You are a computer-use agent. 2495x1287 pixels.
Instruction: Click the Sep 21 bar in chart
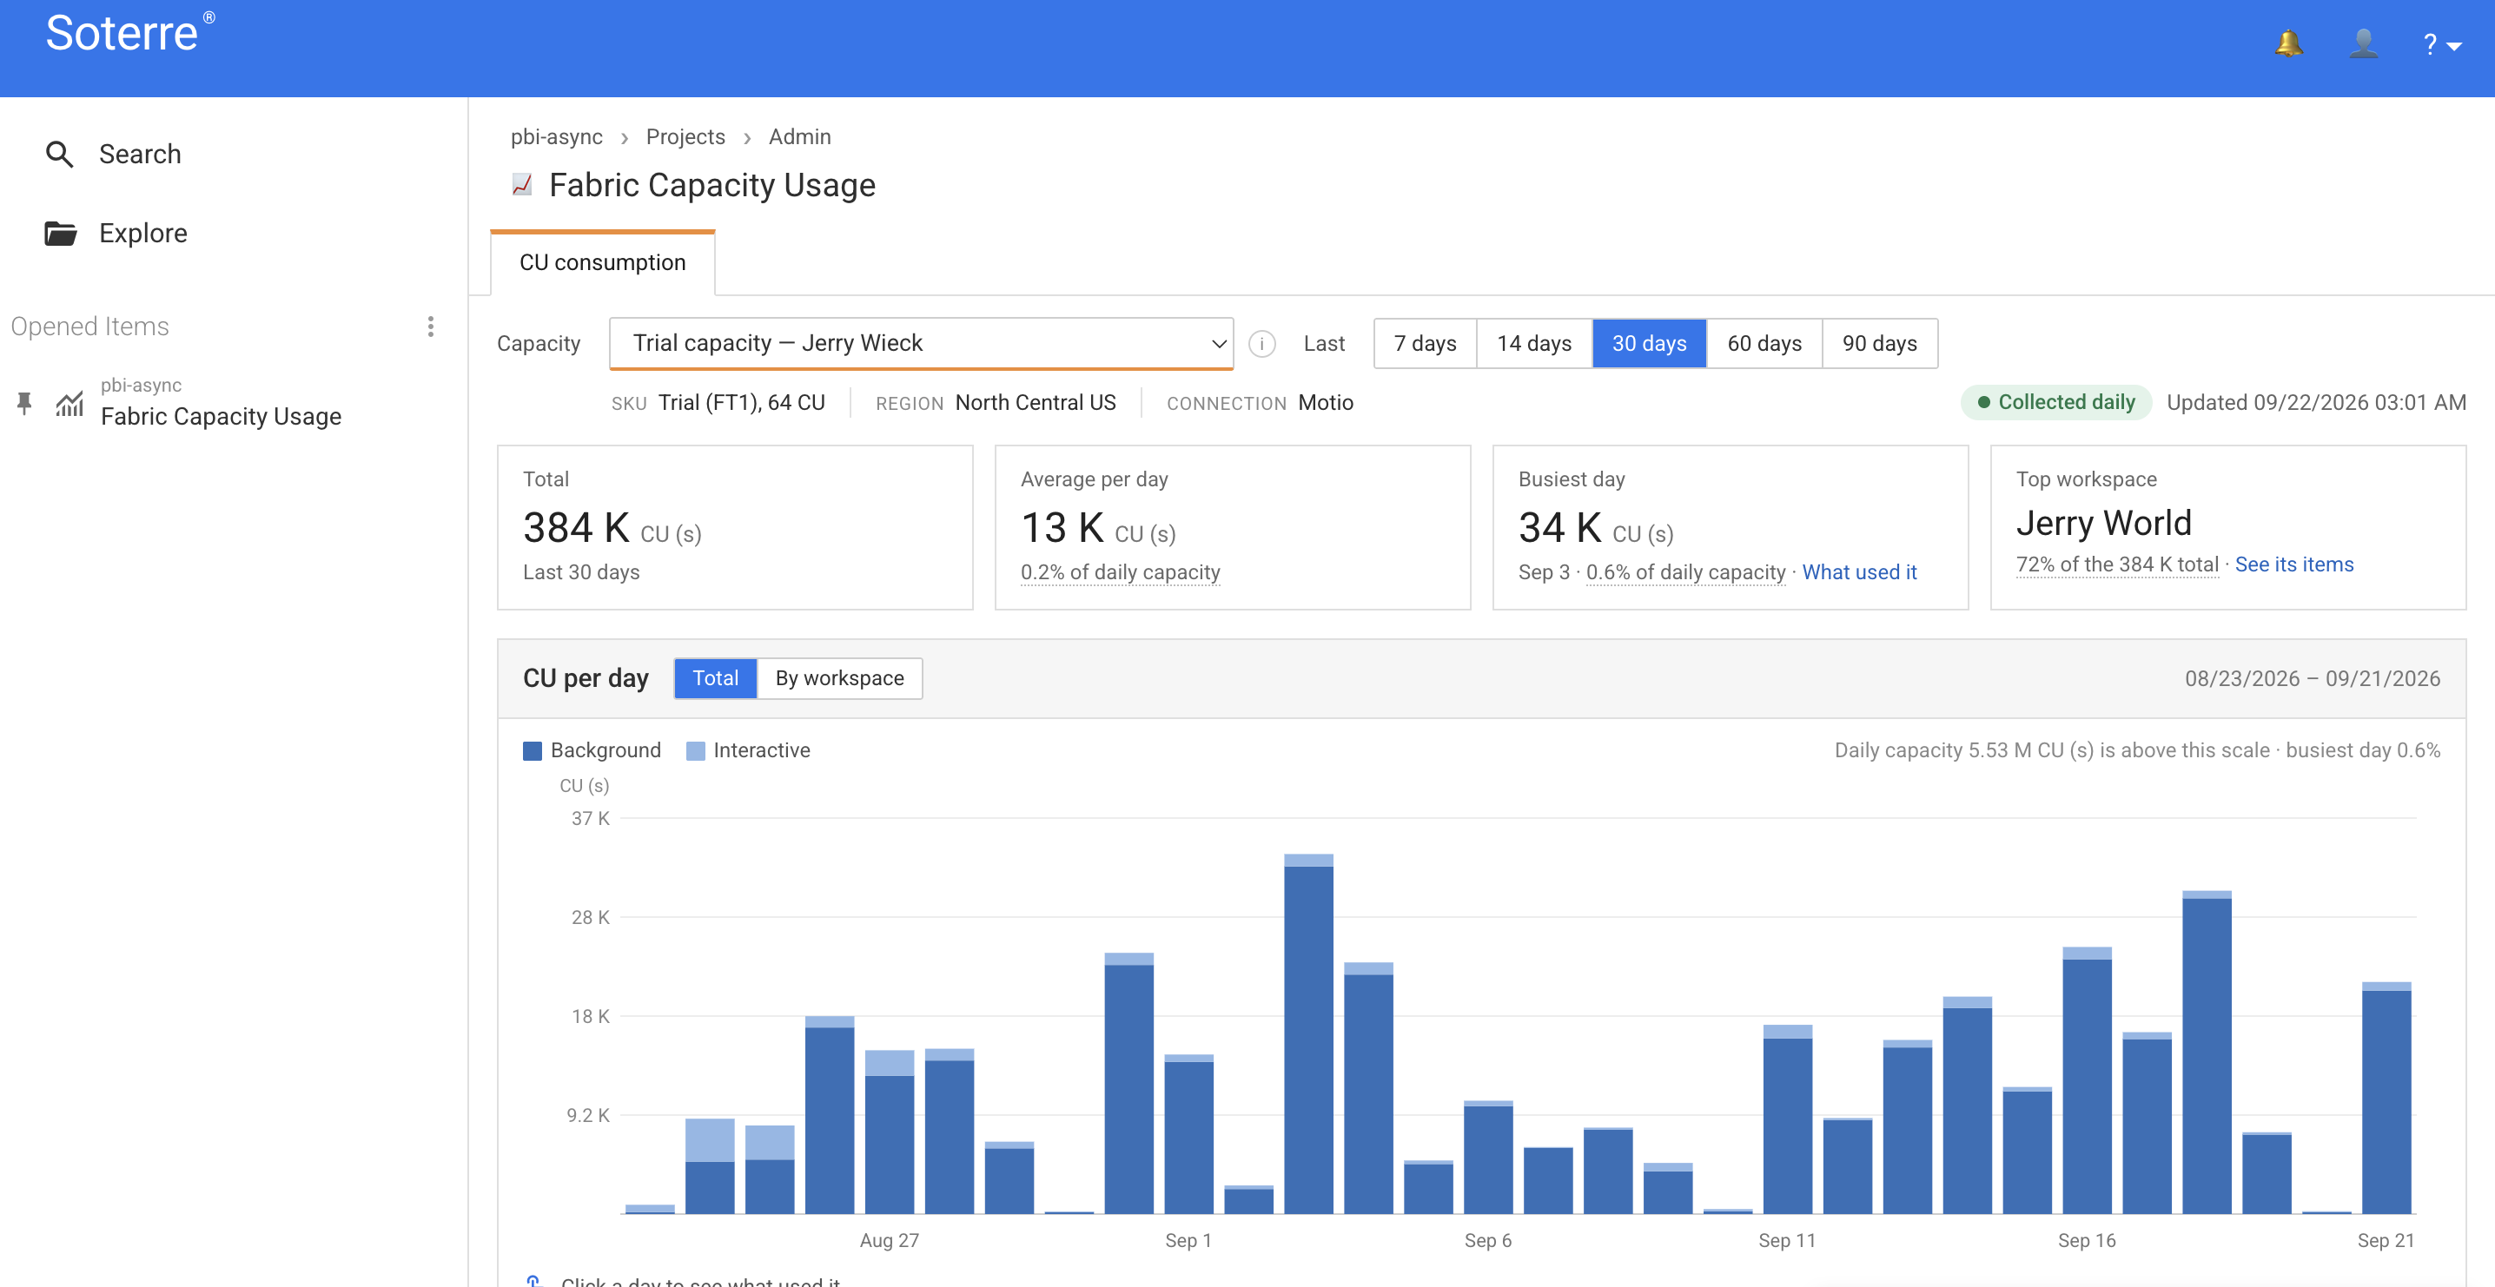coord(2386,1097)
